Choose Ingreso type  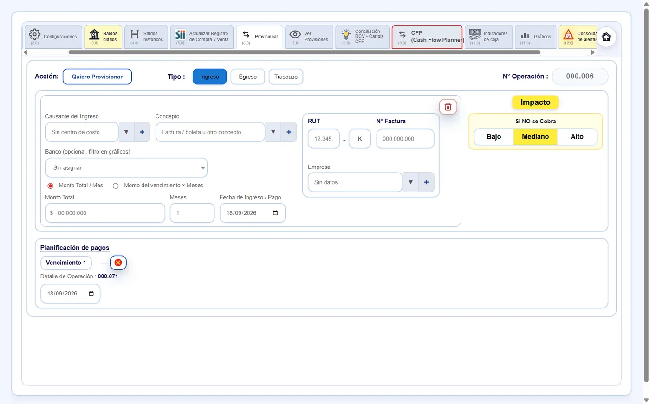coord(209,77)
